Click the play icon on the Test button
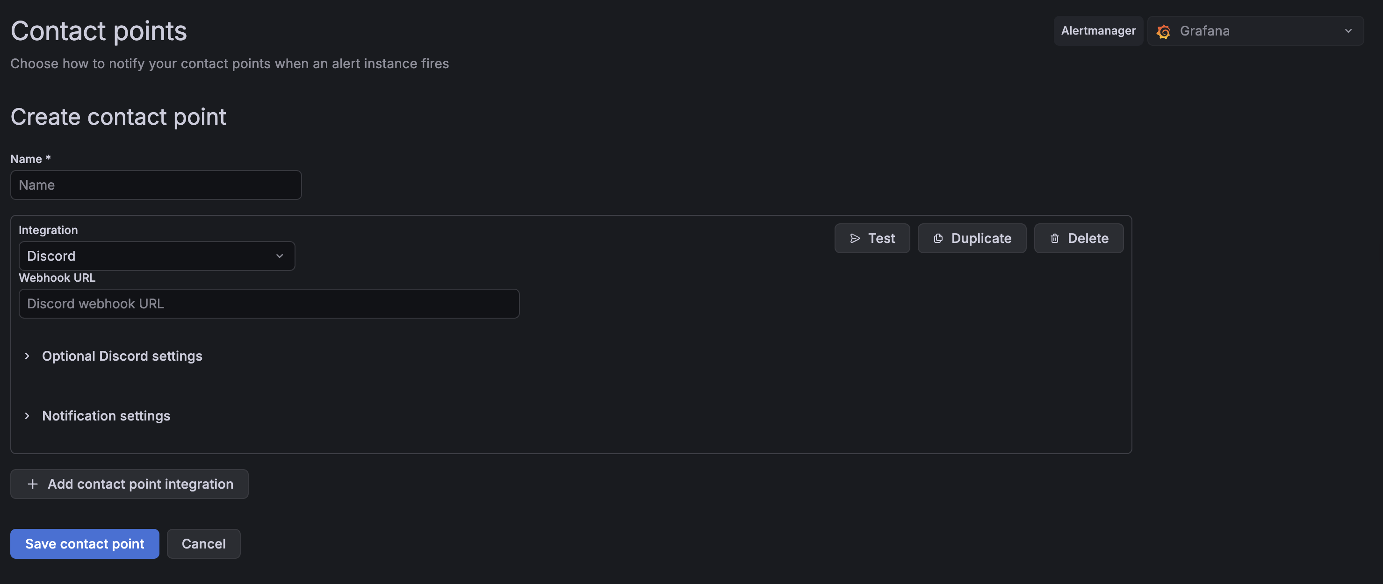1383x584 pixels. click(x=856, y=238)
